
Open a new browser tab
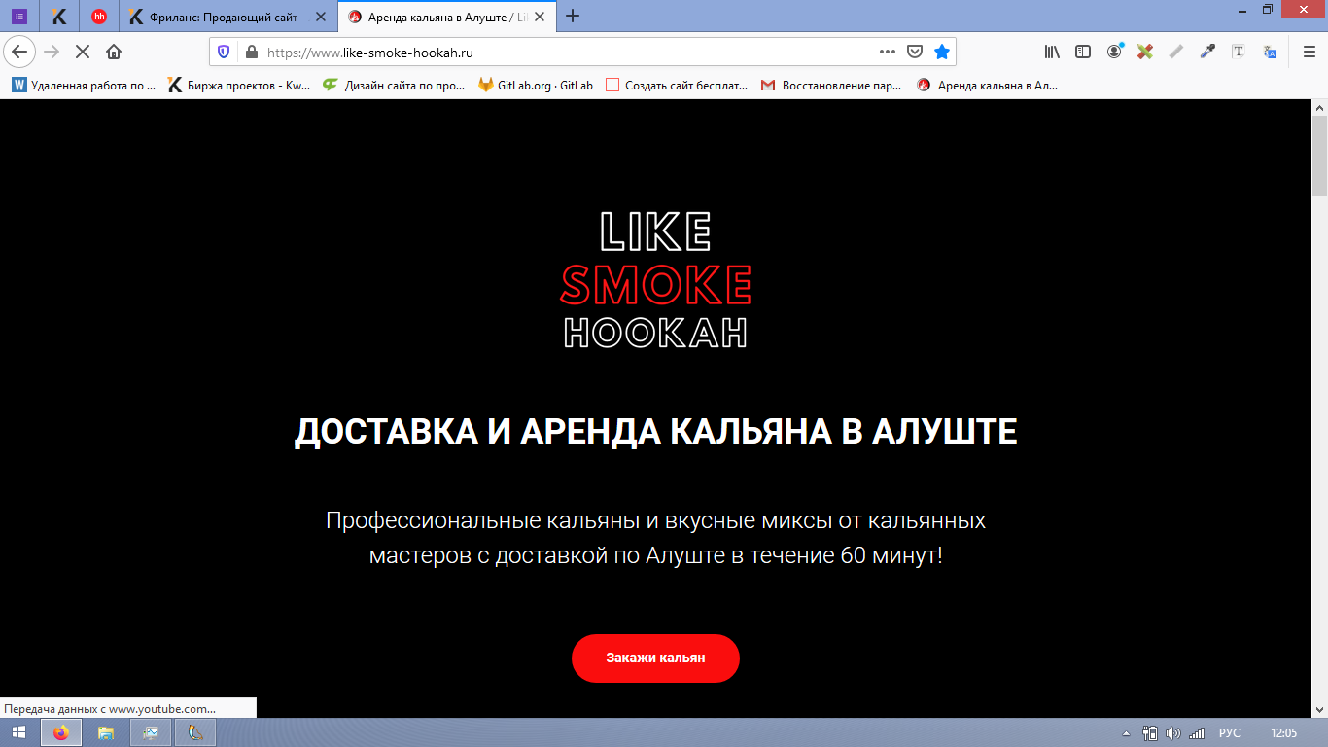(x=573, y=16)
